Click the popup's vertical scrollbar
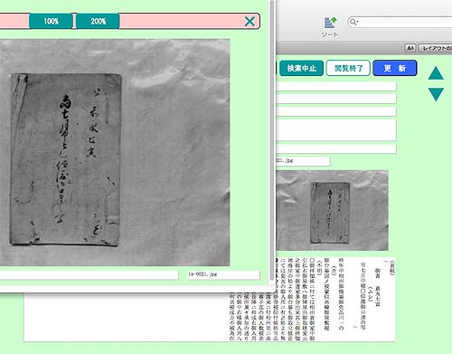This screenshot has height=354, width=452. coord(272,140)
